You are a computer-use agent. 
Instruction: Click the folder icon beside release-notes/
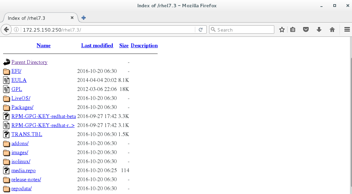click(7, 180)
